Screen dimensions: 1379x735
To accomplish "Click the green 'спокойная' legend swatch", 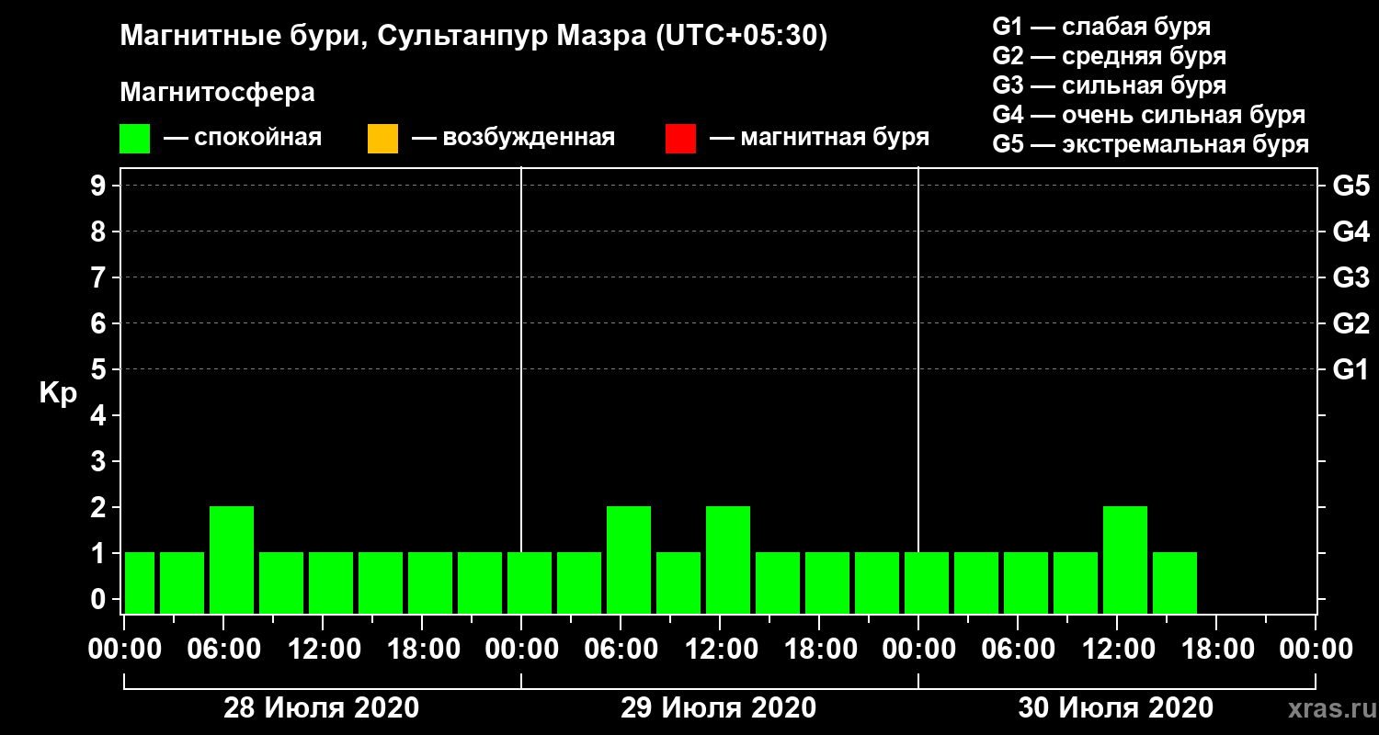I will point(135,139).
